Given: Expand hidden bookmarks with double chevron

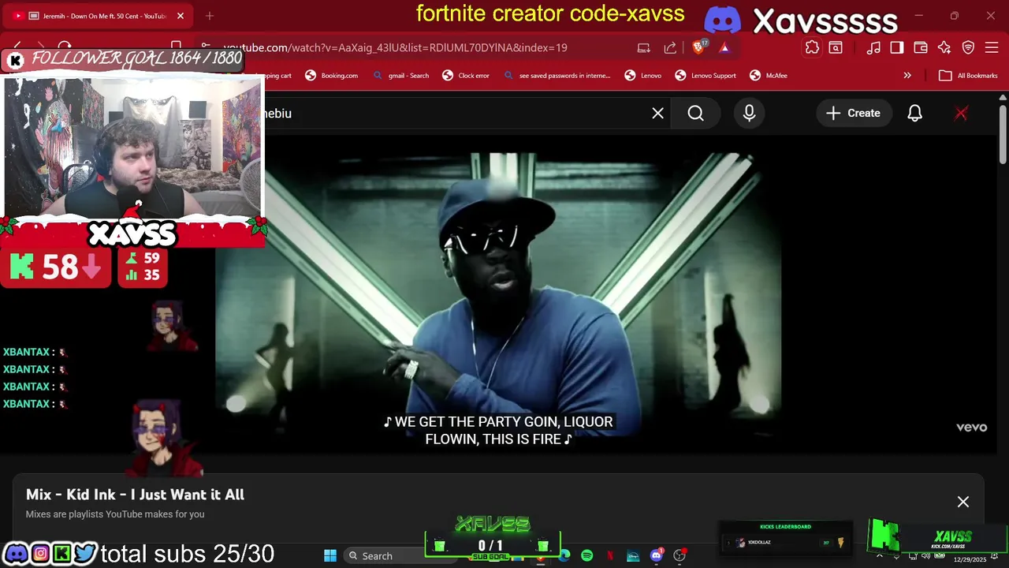Looking at the screenshot, I should pos(907,76).
